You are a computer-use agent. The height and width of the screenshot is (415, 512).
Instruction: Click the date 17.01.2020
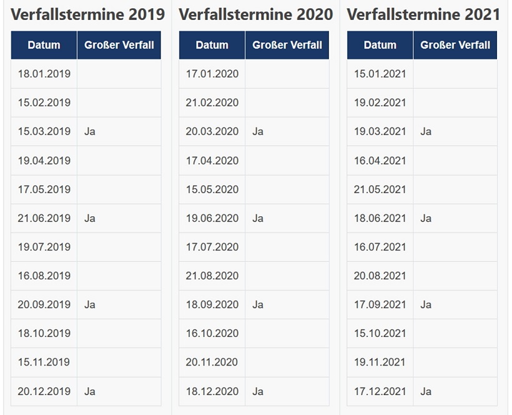(212, 74)
